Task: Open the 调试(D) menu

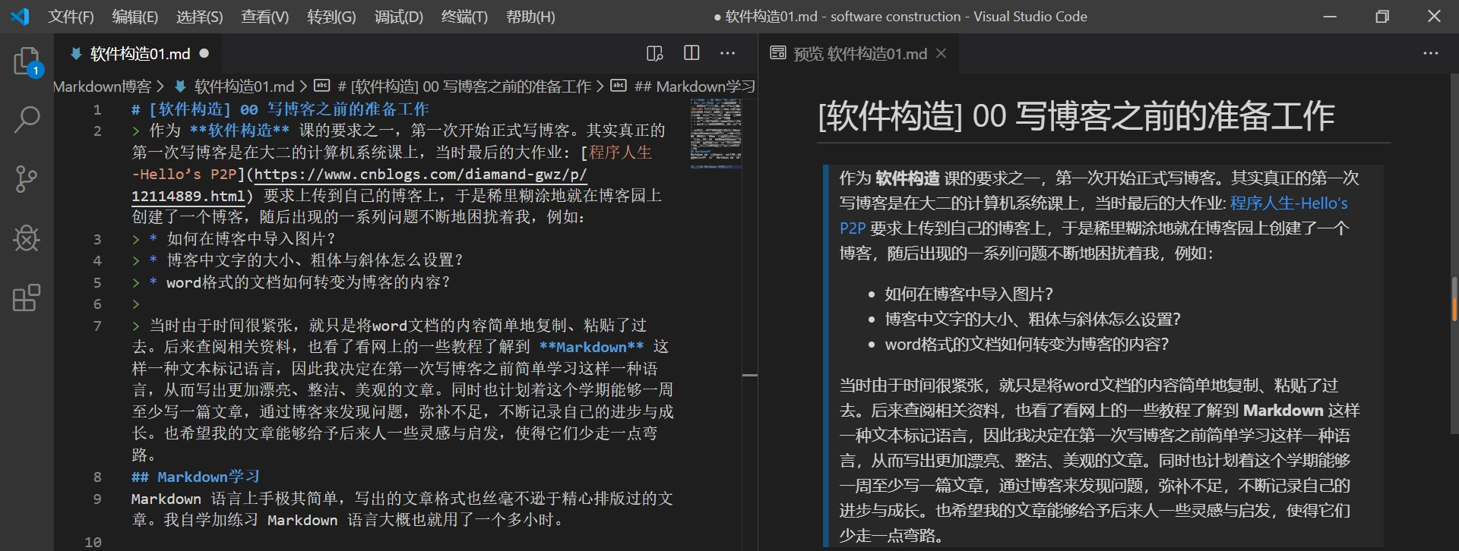Action: click(x=398, y=17)
